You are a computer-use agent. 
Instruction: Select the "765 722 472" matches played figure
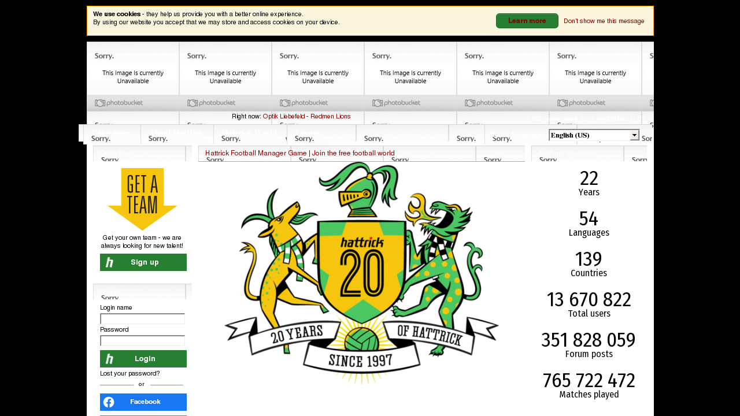[589, 381]
